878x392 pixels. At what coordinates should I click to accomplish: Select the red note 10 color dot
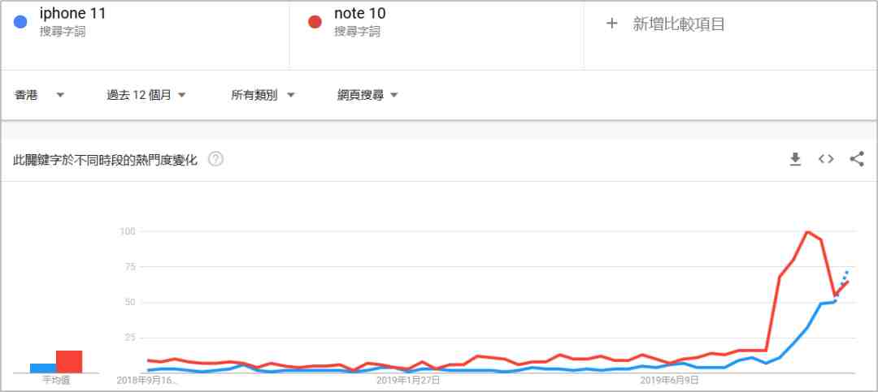point(315,23)
